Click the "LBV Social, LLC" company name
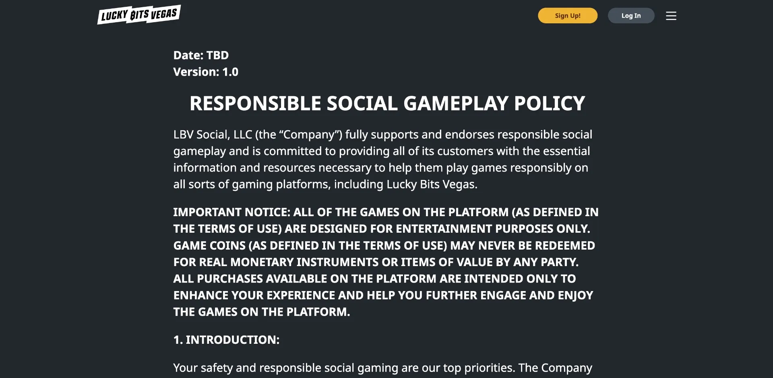The width and height of the screenshot is (773, 378). [x=213, y=134]
